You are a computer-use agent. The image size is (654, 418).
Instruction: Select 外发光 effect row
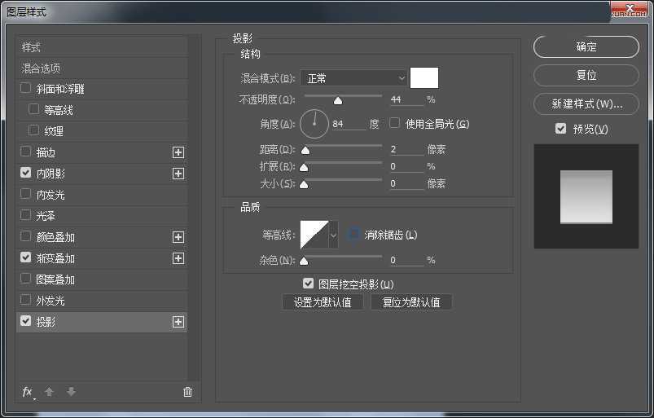click(x=102, y=301)
